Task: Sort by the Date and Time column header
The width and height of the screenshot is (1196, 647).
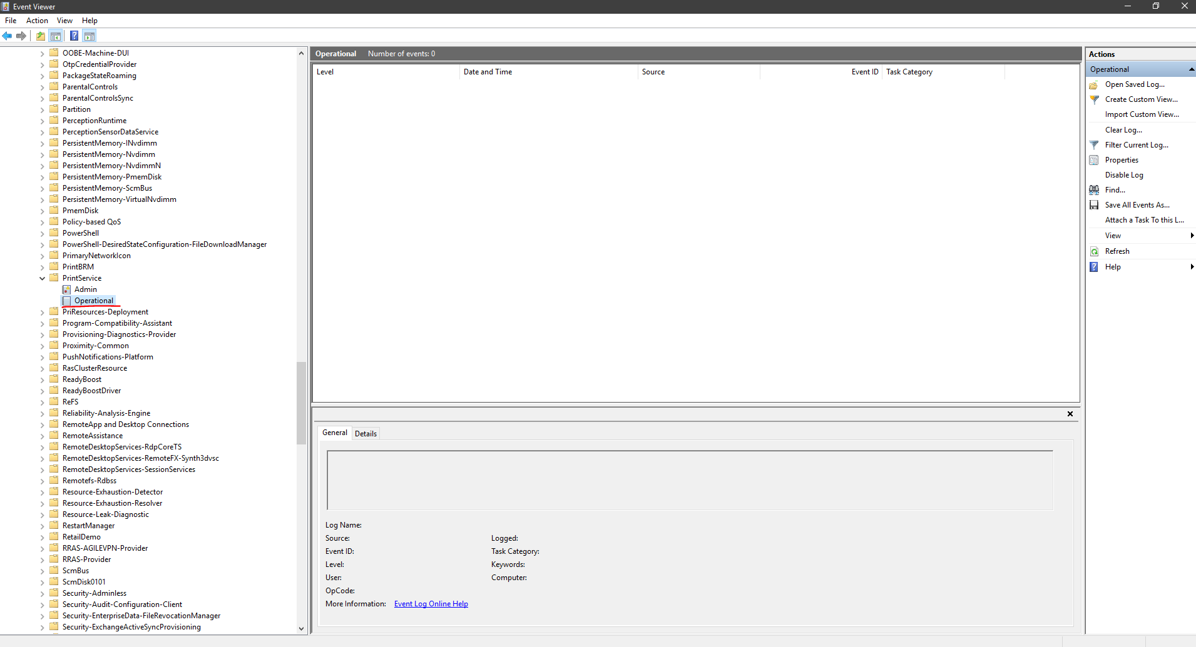Action: pyautogui.click(x=549, y=72)
